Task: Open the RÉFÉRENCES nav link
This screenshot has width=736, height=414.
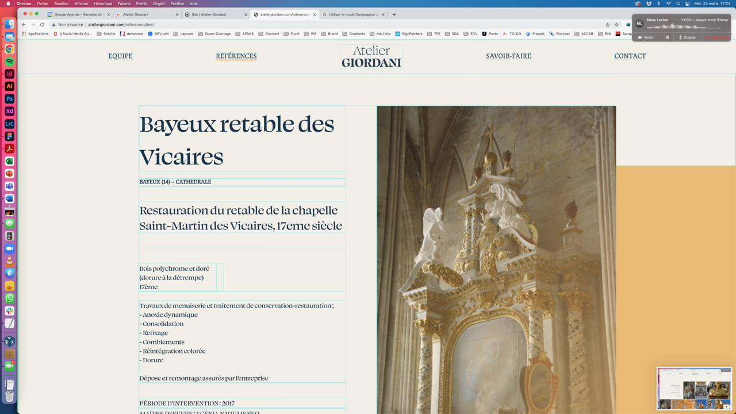Action: pos(236,56)
